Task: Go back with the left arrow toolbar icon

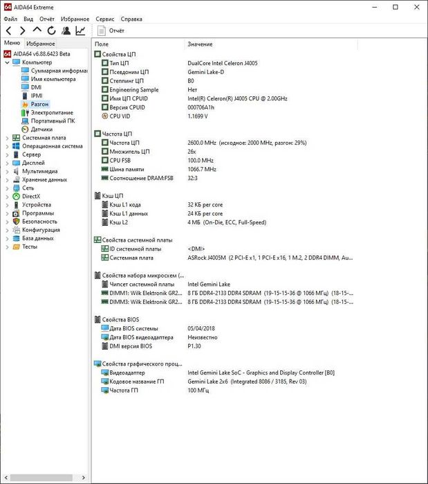Action: 8,30
